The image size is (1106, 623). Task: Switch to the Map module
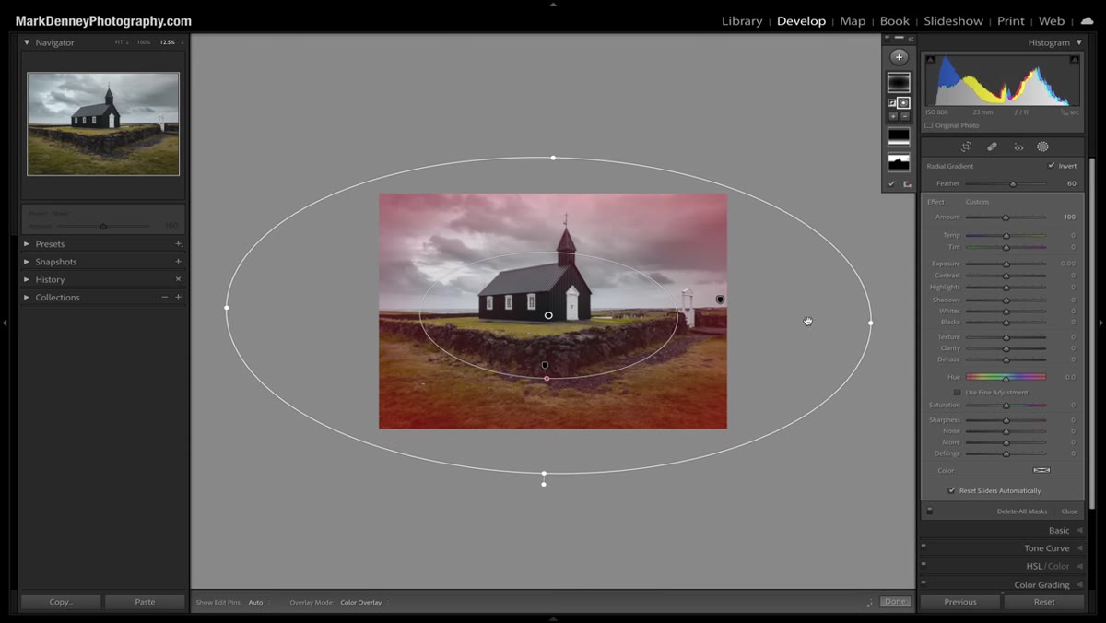853,21
